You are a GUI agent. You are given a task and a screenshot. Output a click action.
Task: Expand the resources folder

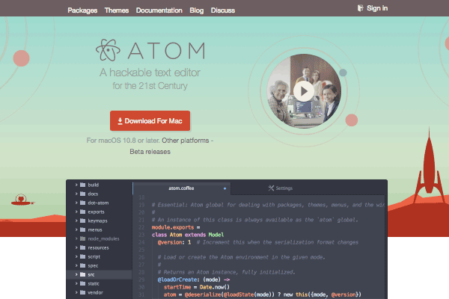(x=76, y=247)
